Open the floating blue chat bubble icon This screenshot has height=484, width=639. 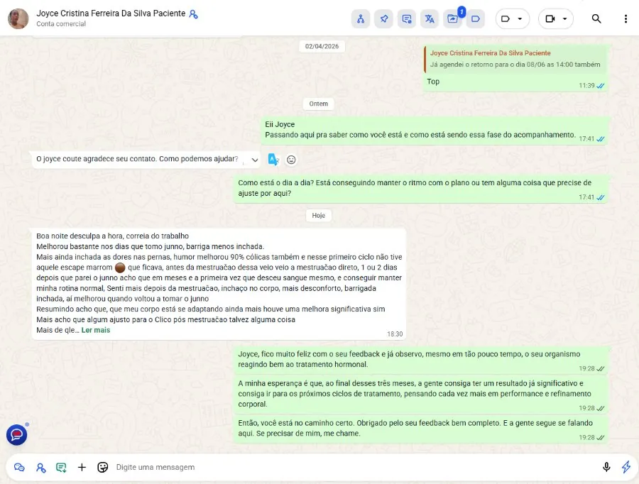[17, 434]
